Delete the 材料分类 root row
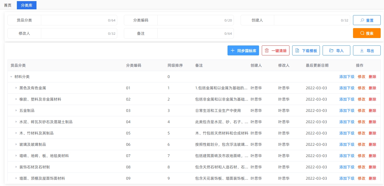Viewport: 384px width, 186px height. [372, 77]
